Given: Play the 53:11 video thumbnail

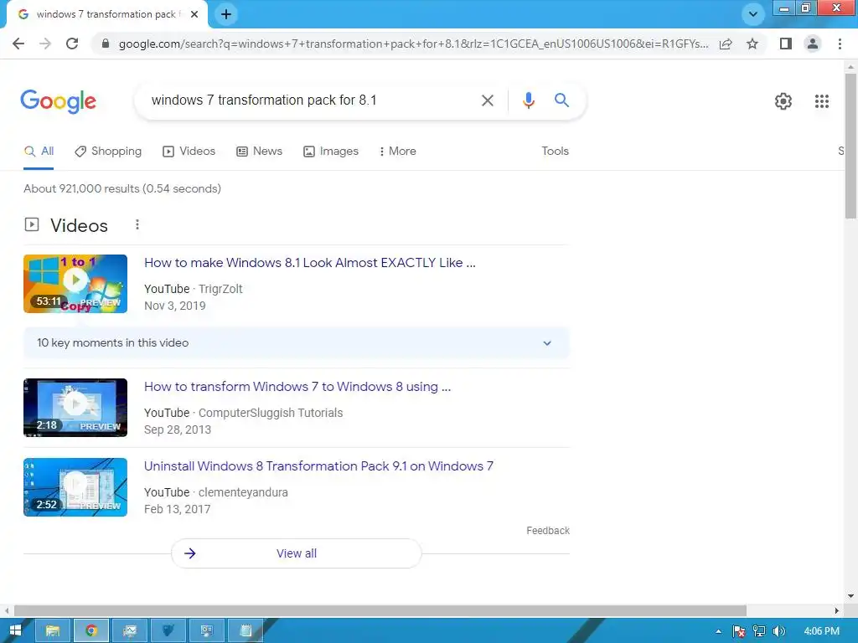Looking at the screenshot, I should [75, 284].
